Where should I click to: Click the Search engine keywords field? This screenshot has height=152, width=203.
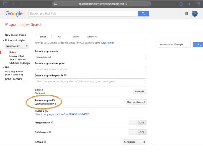point(90,81)
